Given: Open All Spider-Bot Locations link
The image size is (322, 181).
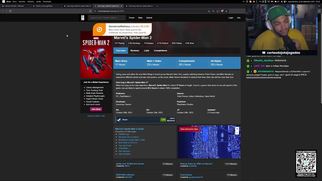Looking at the screenshot, I should pos(129,137).
